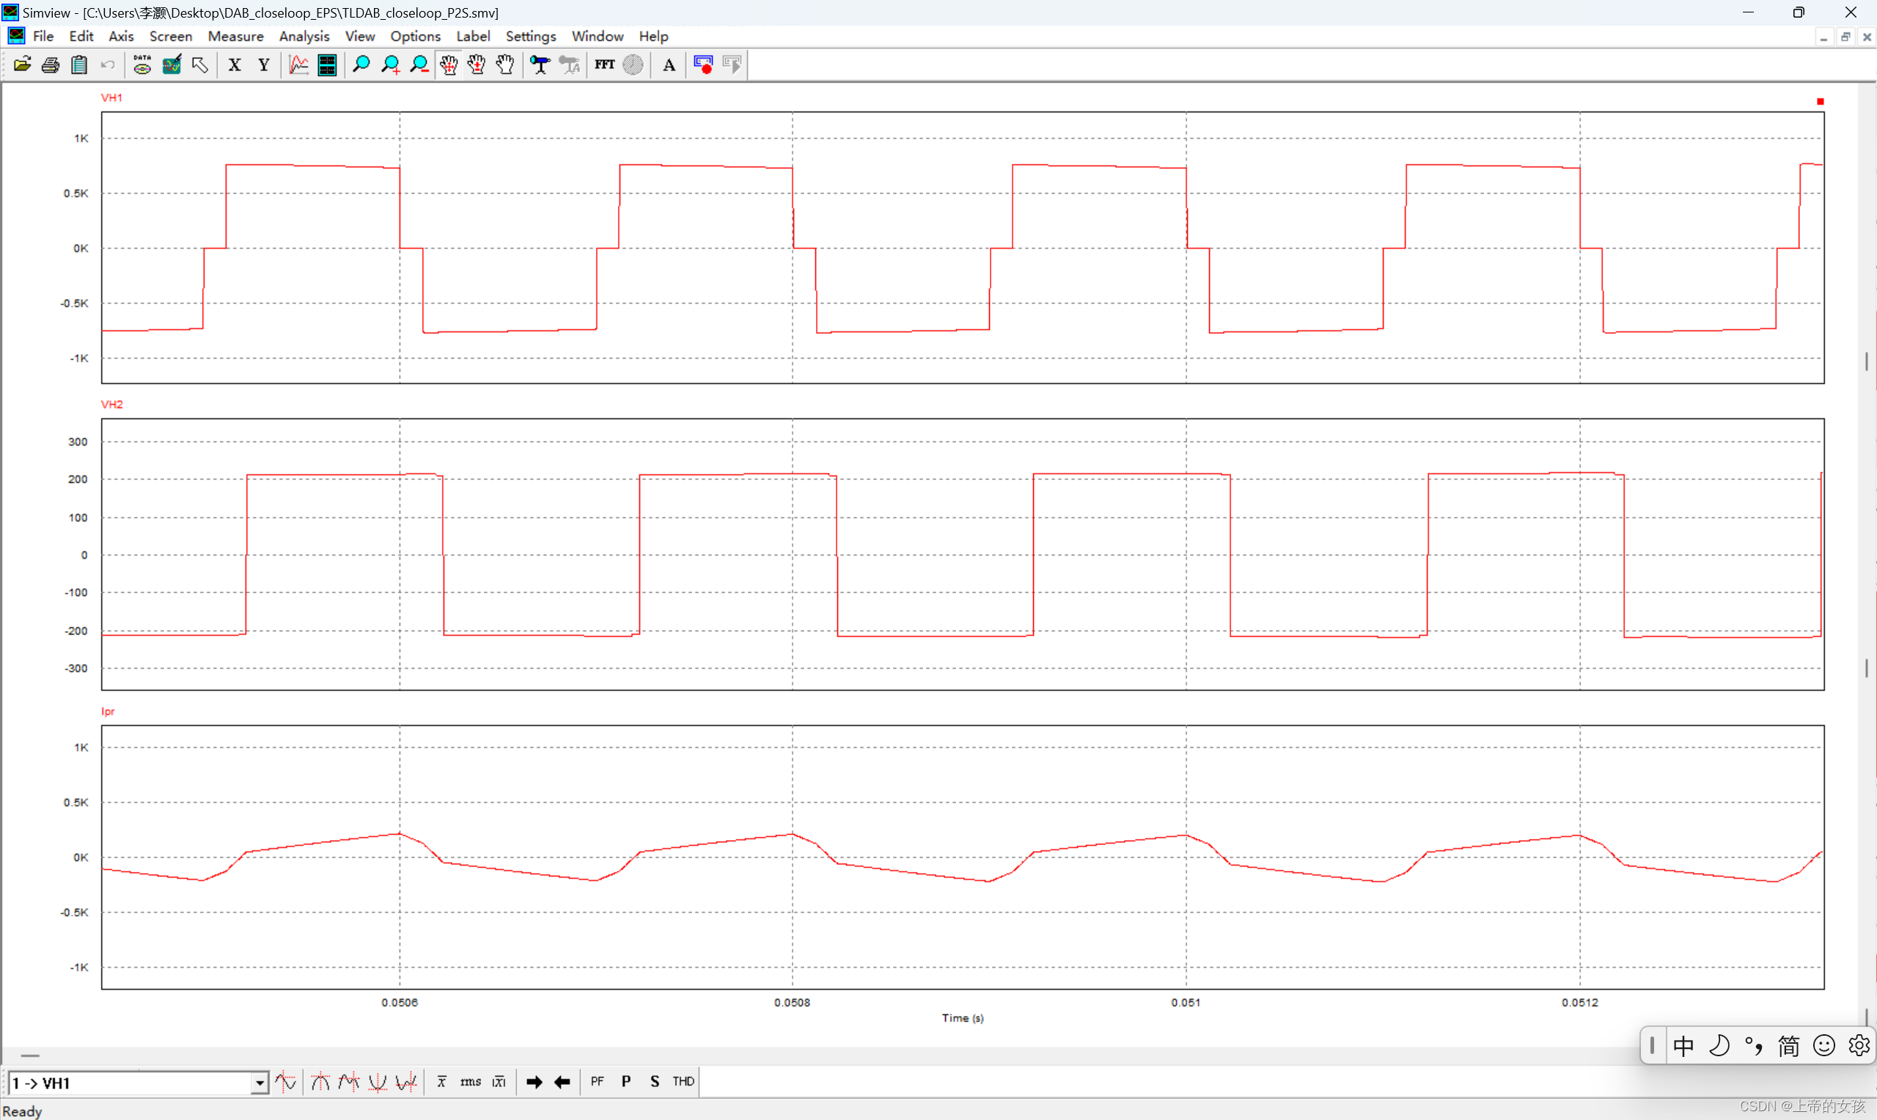1877x1120 pixels.
Task: Add a text label with A icon
Action: [668, 65]
